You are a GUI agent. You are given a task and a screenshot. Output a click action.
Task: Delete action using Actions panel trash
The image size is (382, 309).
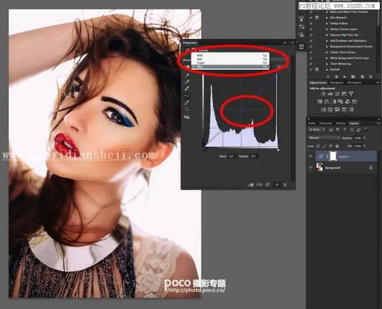click(x=371, y=77)
